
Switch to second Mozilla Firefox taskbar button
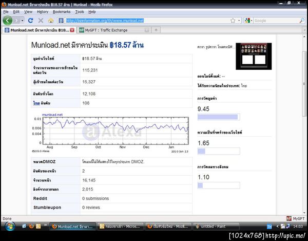click(x=169, y=227)
